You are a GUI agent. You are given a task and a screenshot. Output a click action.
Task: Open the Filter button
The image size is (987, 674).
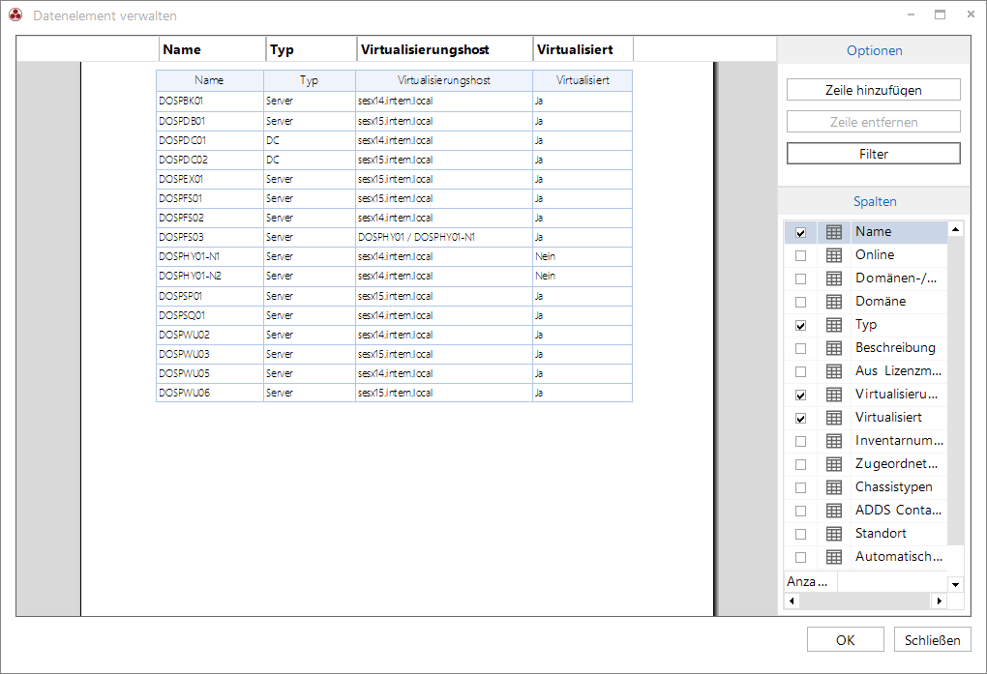(x=873, y=154)
